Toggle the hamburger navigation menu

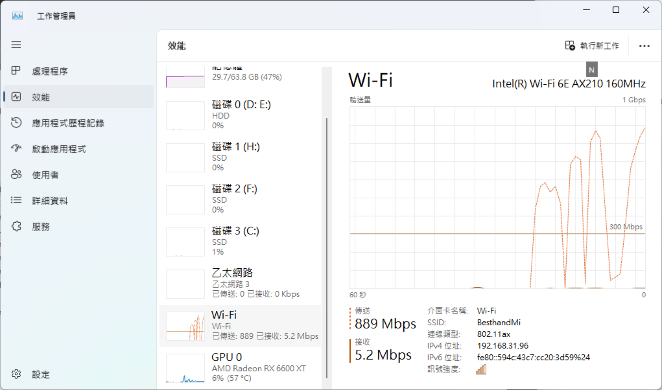(16, 45)
